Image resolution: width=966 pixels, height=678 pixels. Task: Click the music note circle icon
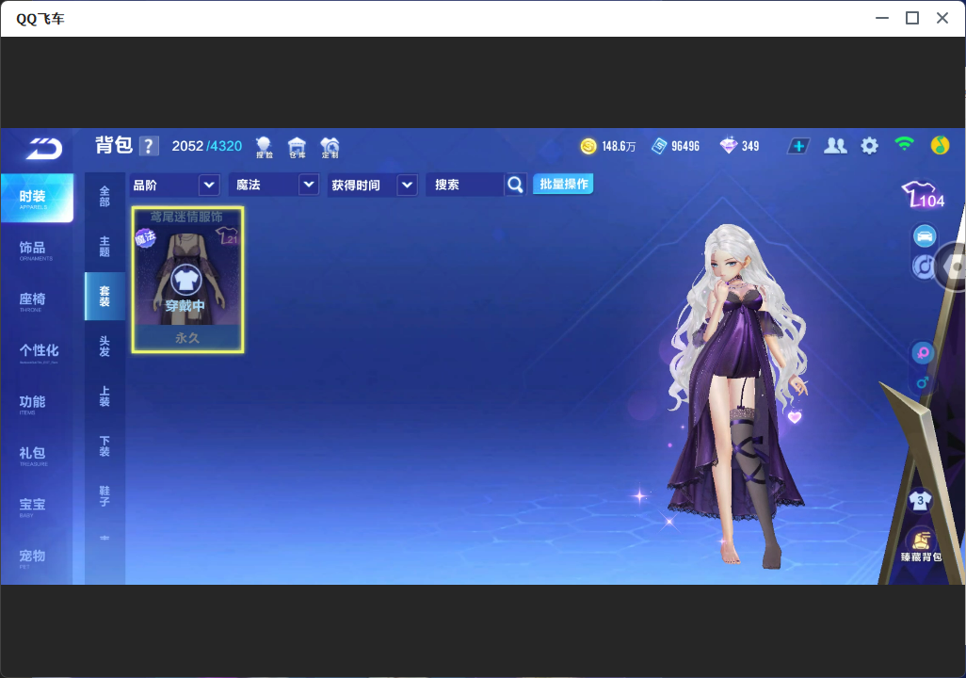click(x=923, y=266)
